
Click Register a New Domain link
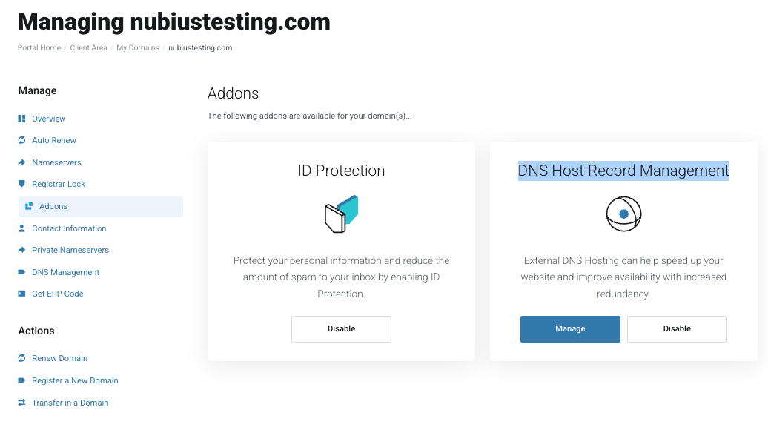[75, 380]
